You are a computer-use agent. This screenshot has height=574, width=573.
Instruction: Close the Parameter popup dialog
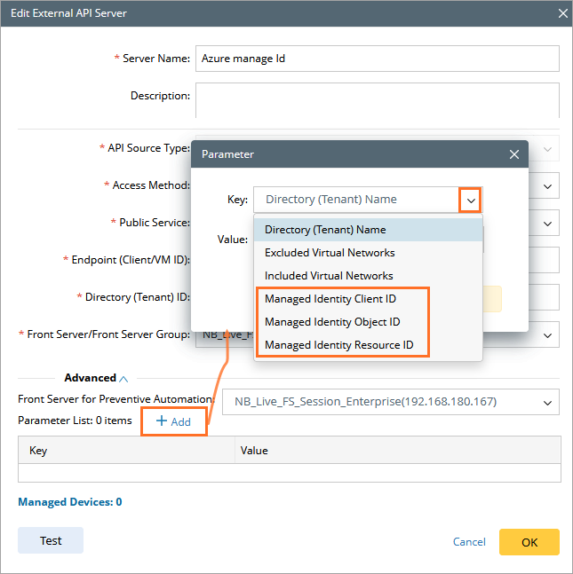pyautogui.click(x=513, y=154)
